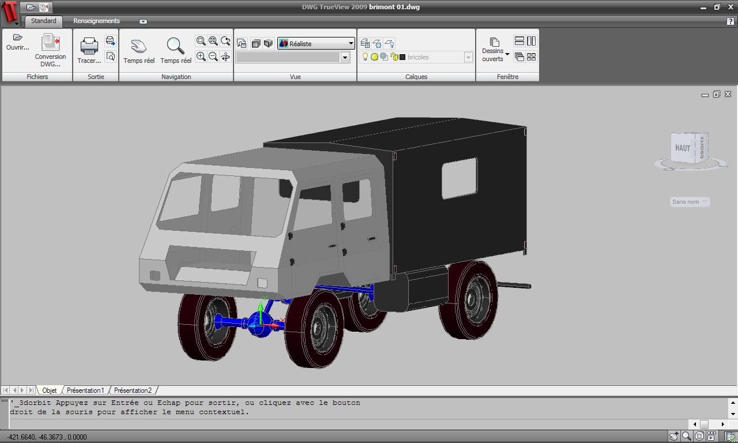
Task: Click the HAUT face of ViewCube
Action: tap(683, 148)
